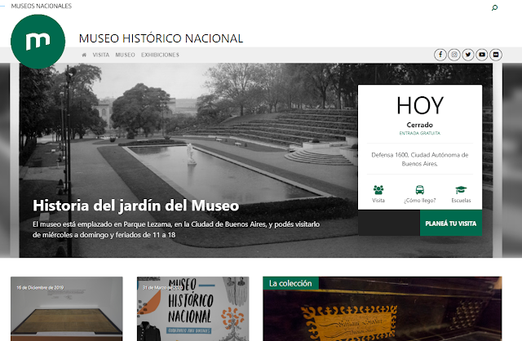Screen dimensions: 522x341
Task: Click the 'Cerrado' status text
Action: (420, 125)
